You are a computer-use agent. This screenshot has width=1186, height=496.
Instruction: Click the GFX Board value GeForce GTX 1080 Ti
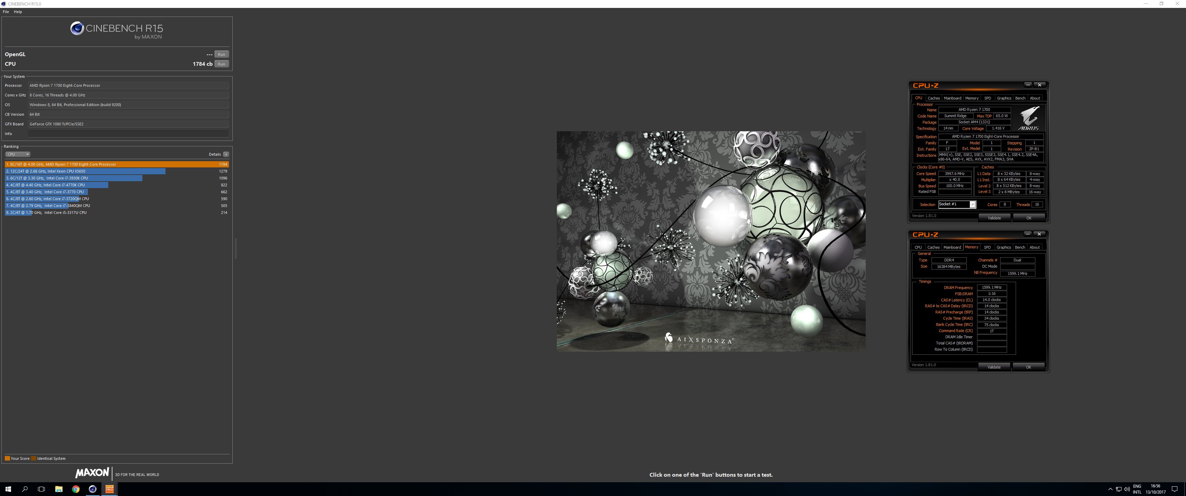(129, 124)
